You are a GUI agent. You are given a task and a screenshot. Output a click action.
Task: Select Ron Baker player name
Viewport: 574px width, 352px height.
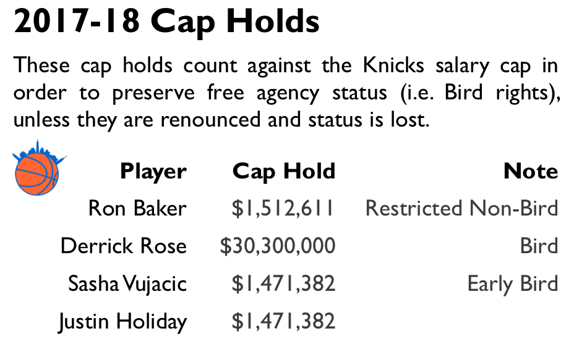(138, 208)
